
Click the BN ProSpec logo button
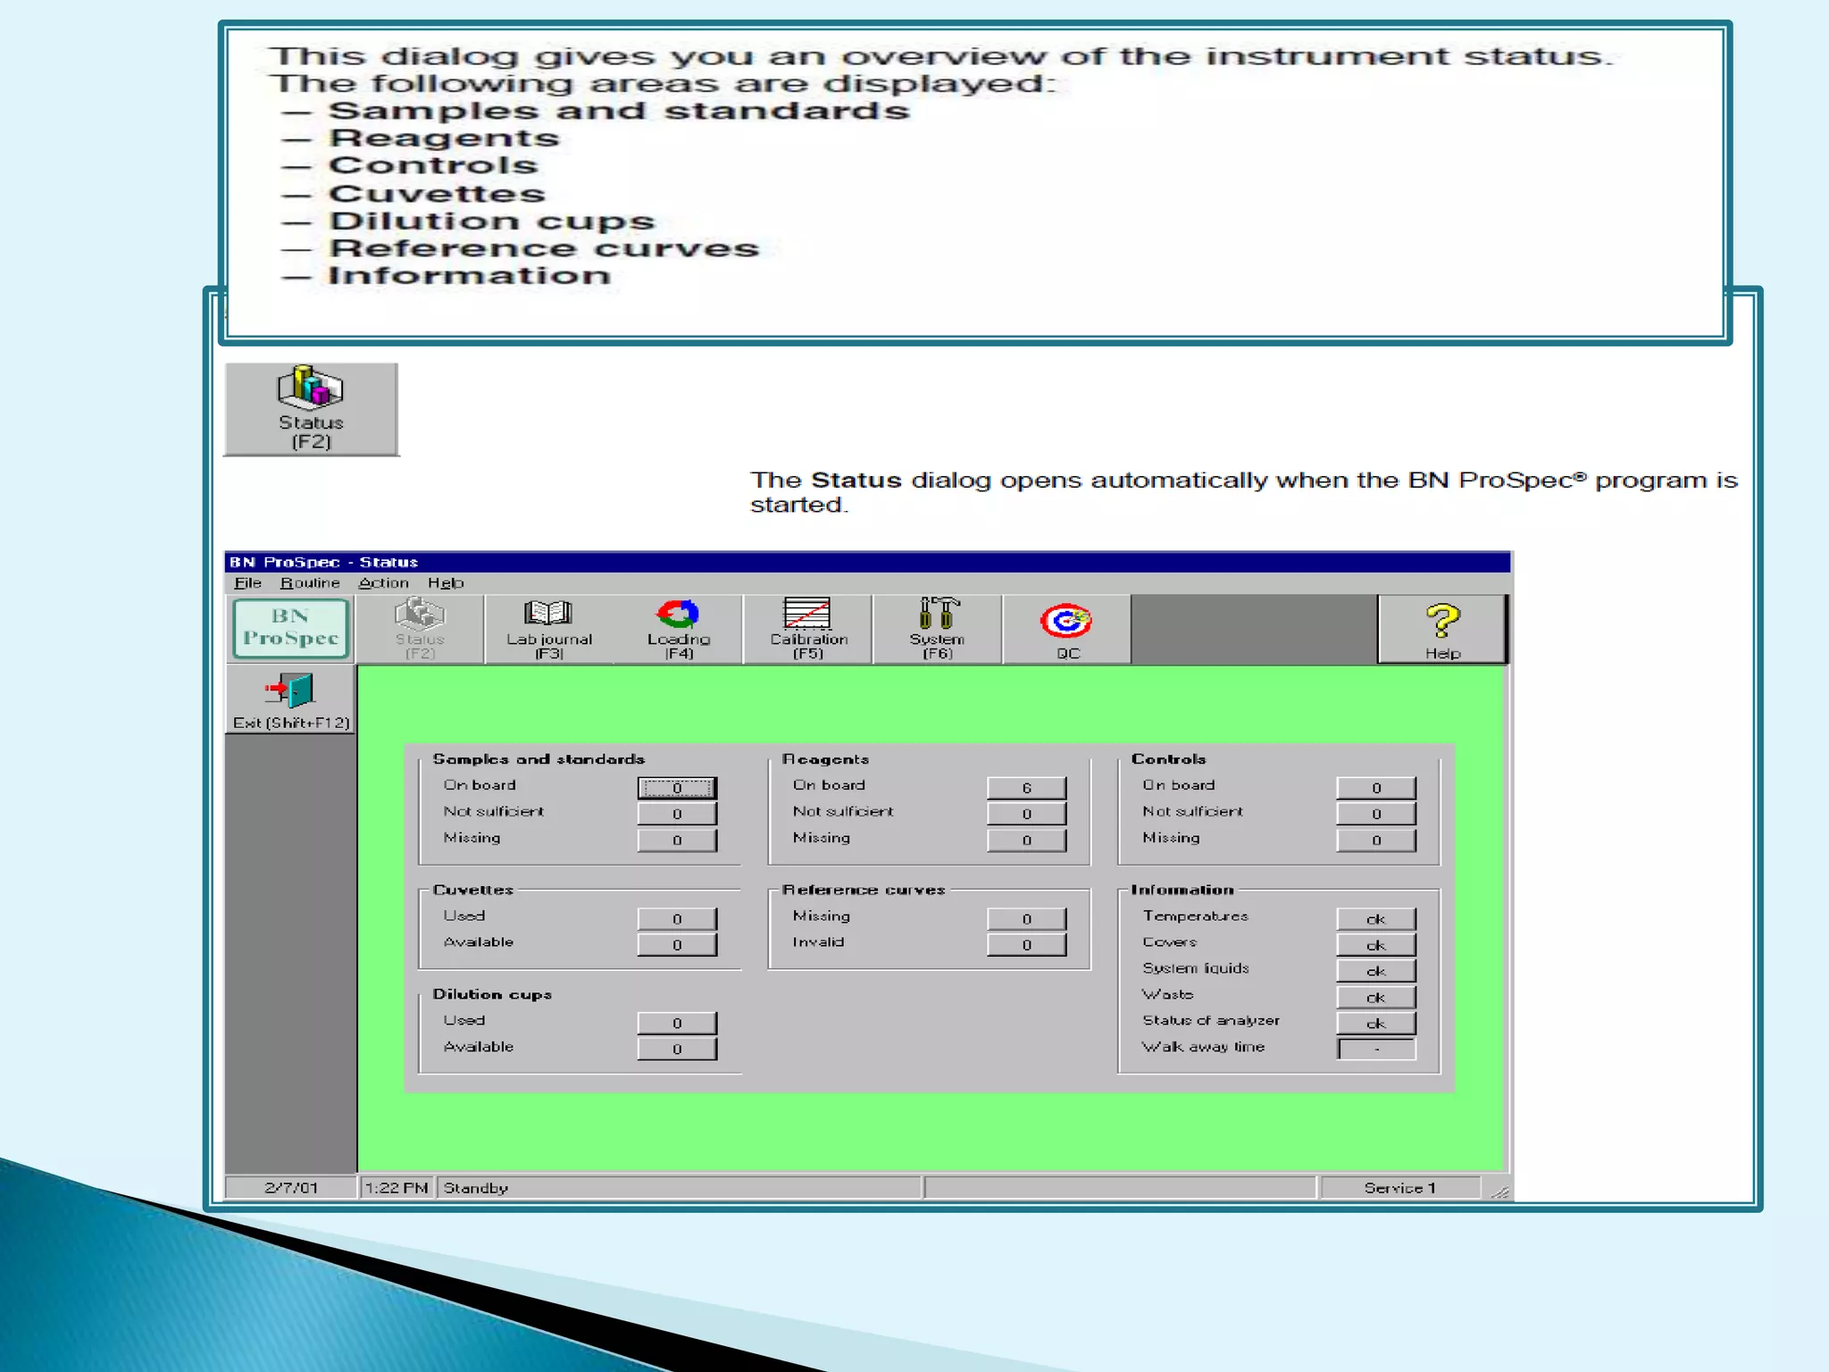click(290, 629)
